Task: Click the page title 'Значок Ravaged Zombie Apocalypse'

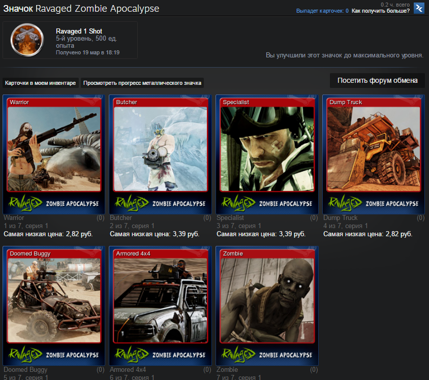Action: point(81,9)
